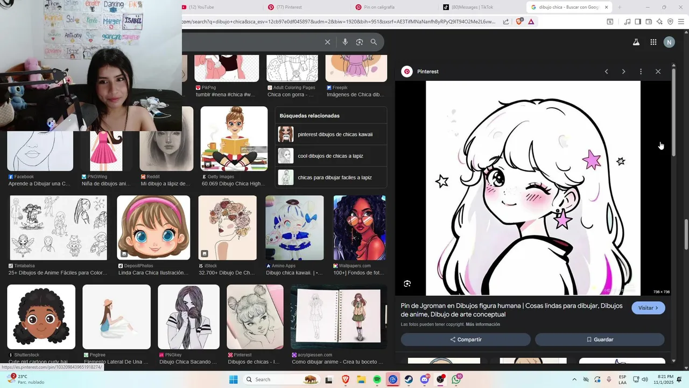Viewport: 689px width, 388px height.
Task: Open a new browser tab
Action: (620, 7)
